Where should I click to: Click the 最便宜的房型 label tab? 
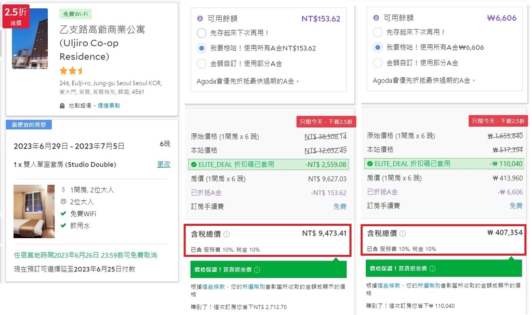(x=29, y=125)
